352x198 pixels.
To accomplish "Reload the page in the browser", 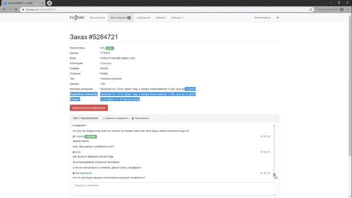I will [16, 10].
